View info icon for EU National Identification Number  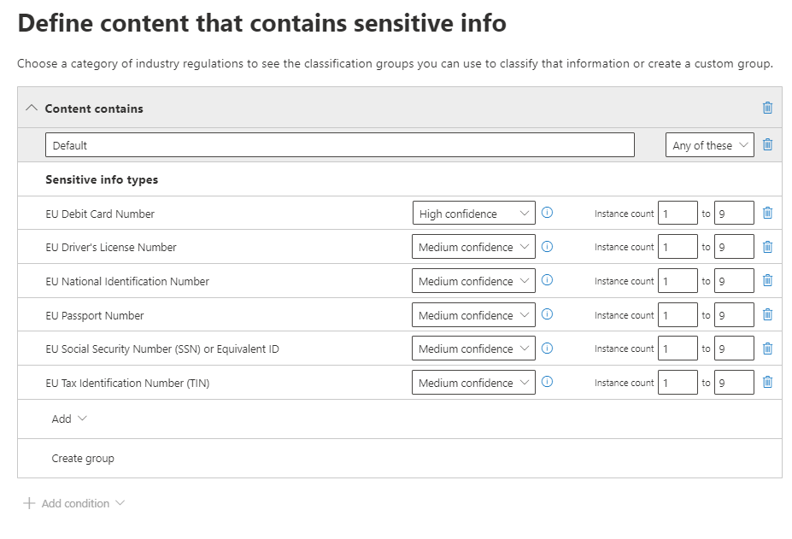(548, 280)
